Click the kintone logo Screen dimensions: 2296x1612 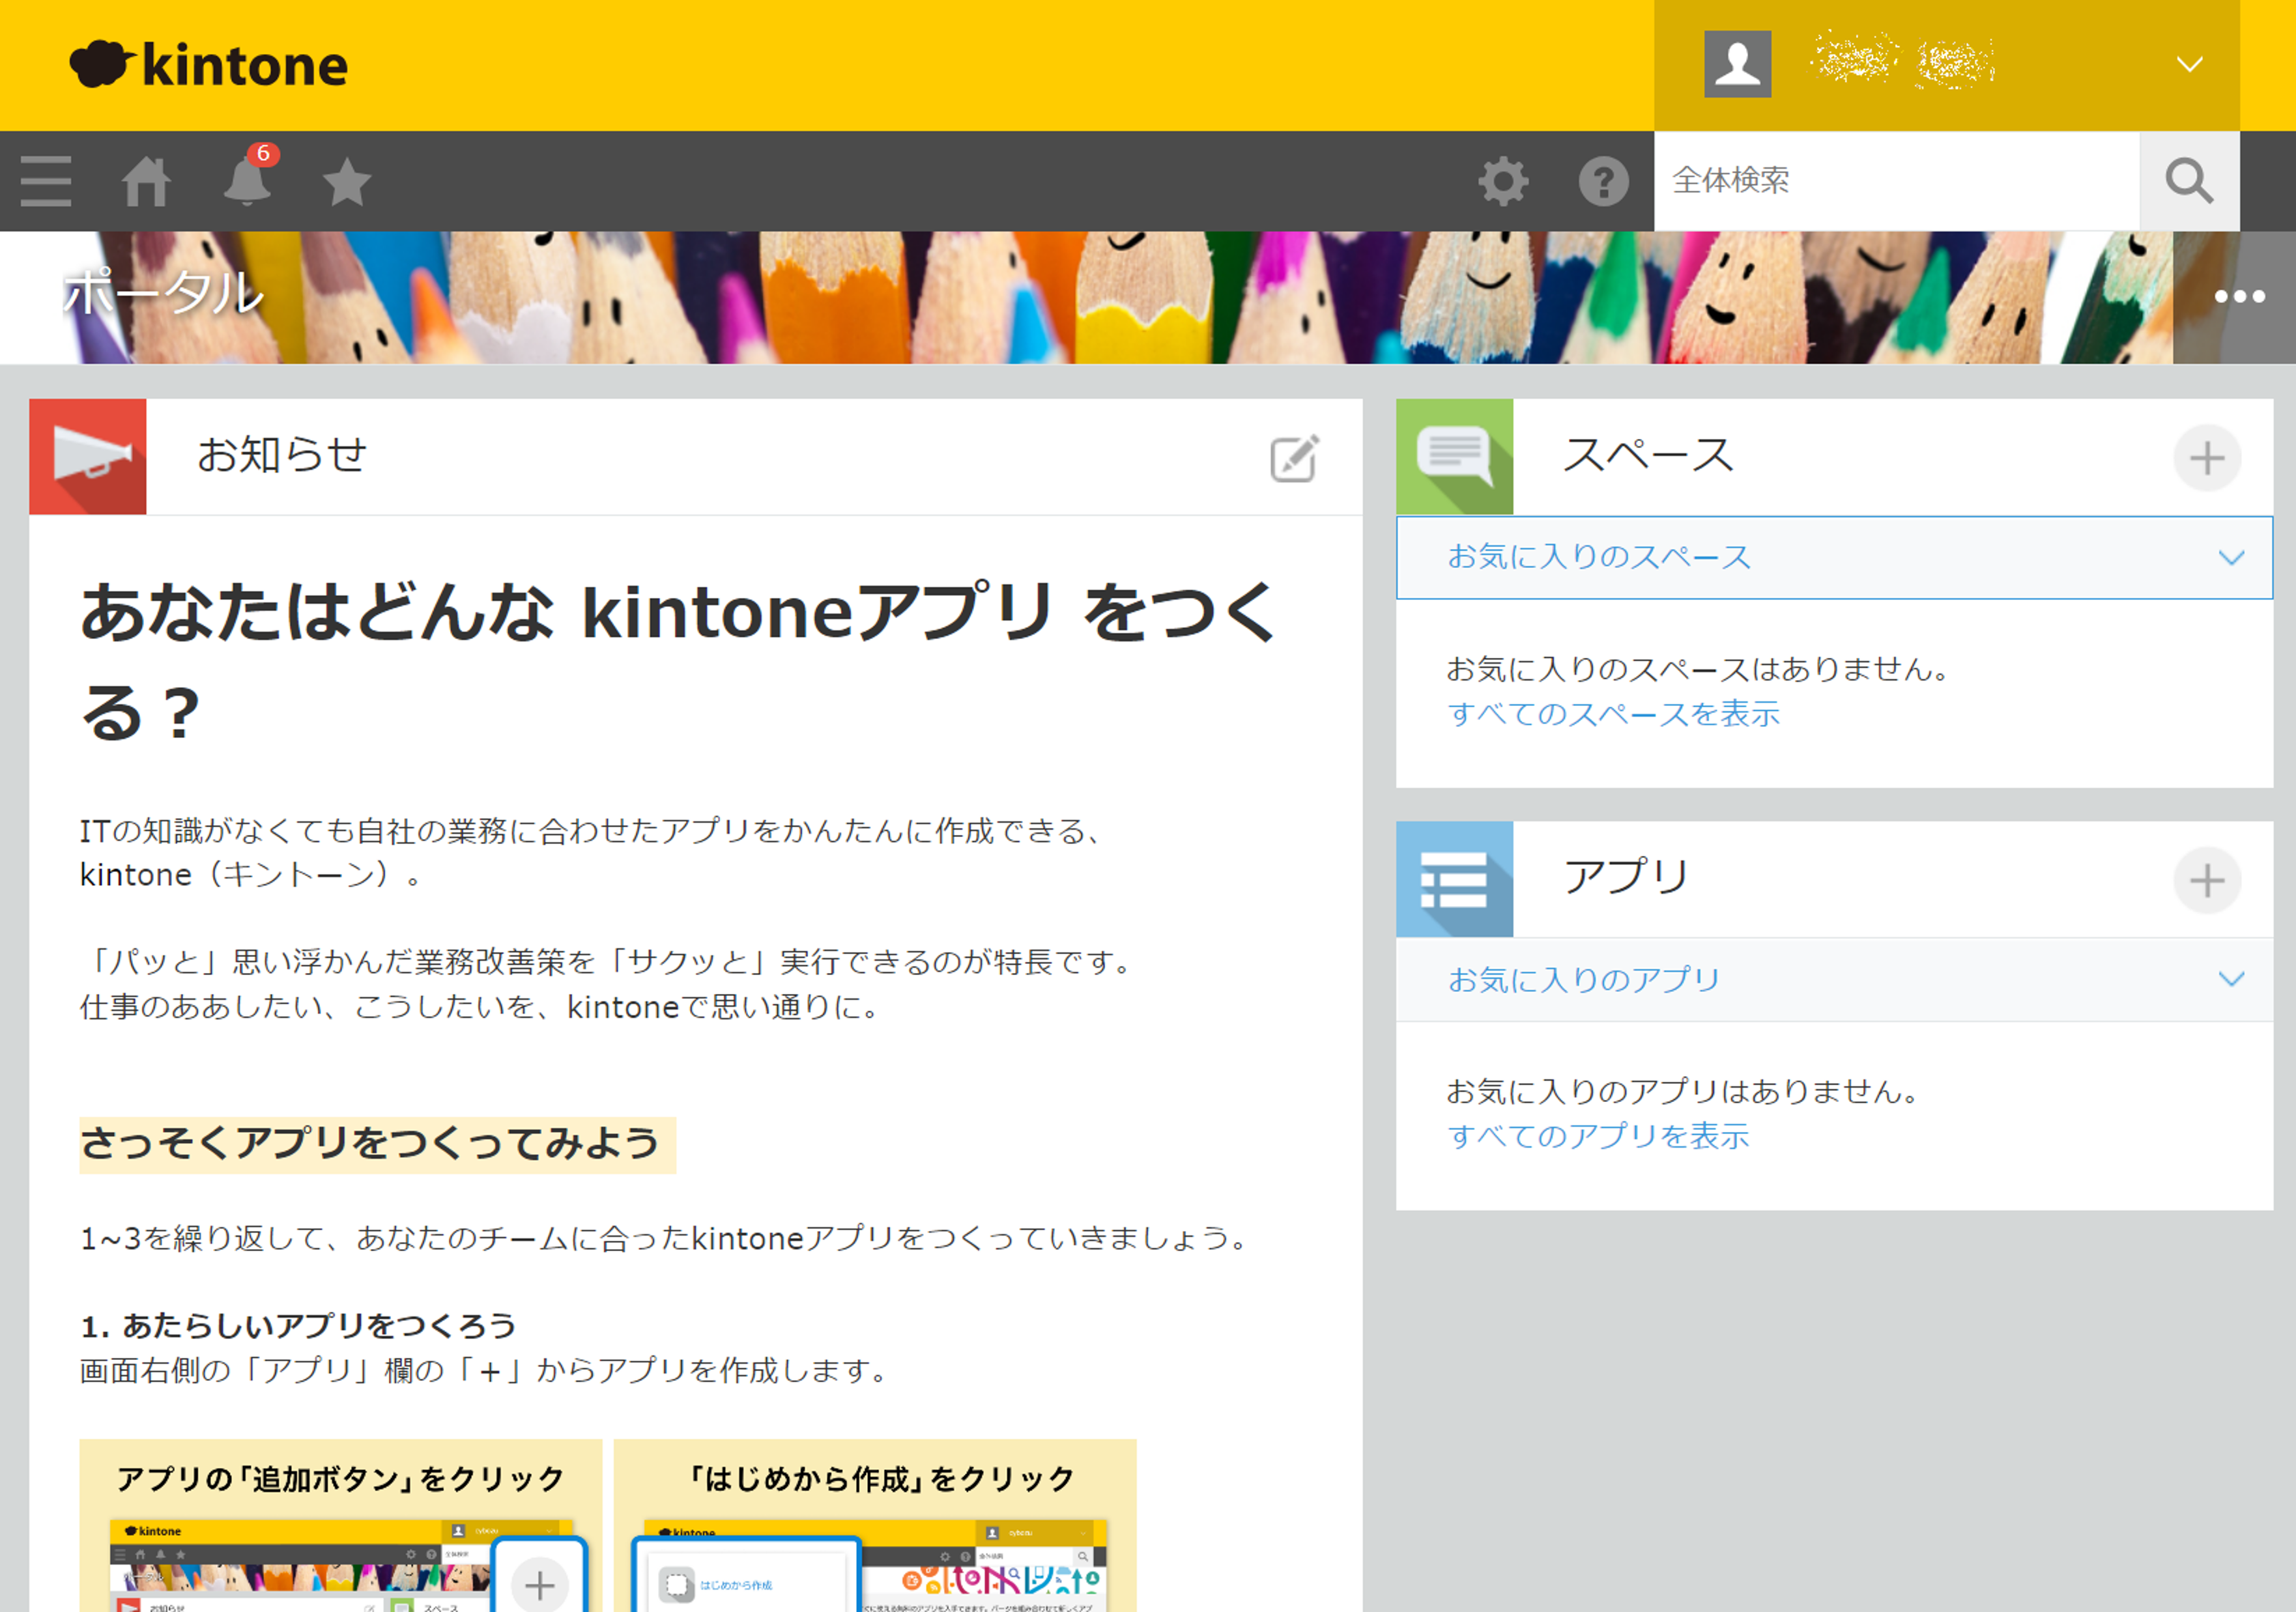click(x=209, y=65)
